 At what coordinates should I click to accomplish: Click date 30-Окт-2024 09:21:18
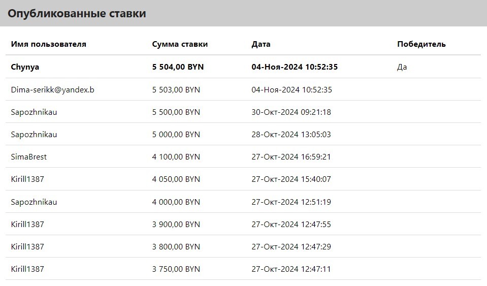point(291,112)
